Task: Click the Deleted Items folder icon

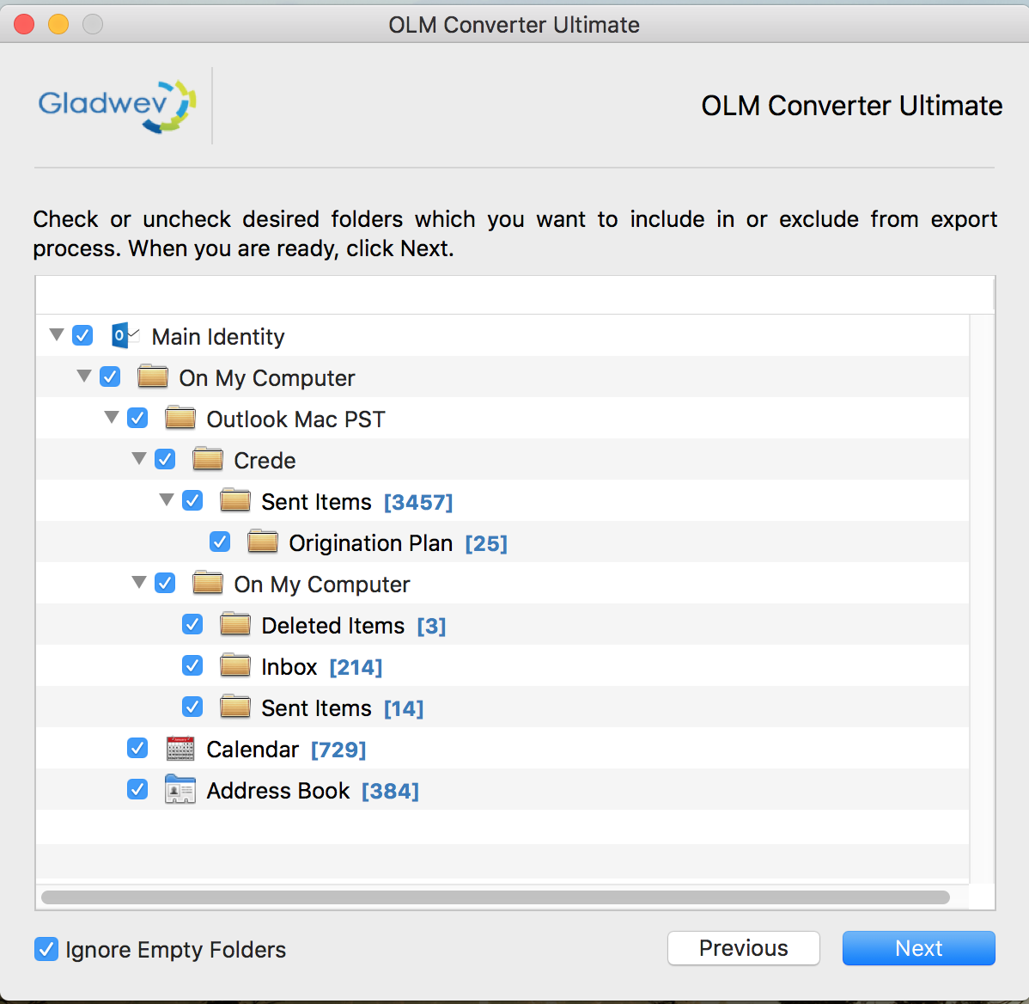Action: tap(235, 624)
